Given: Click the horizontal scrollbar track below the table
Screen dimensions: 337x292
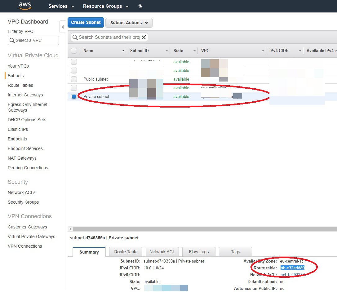Looking at the screenshot, I should tap(204, 229).
